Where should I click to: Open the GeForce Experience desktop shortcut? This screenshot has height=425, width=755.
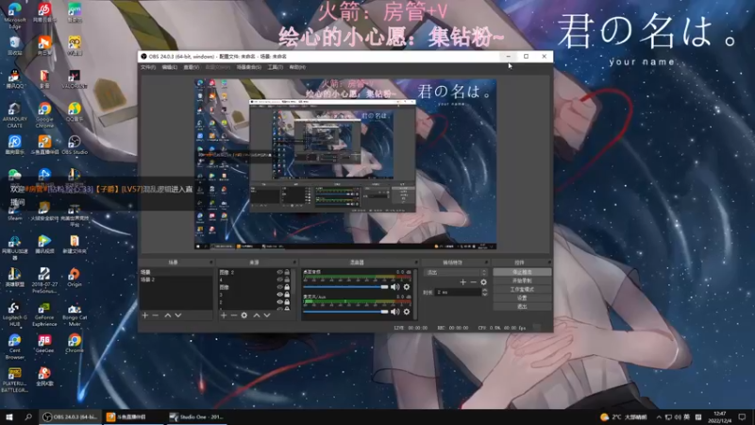[x=44, y=314]
